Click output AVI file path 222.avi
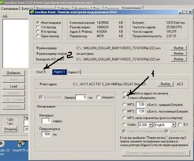 pyautogui.click(x=118, y=59)
